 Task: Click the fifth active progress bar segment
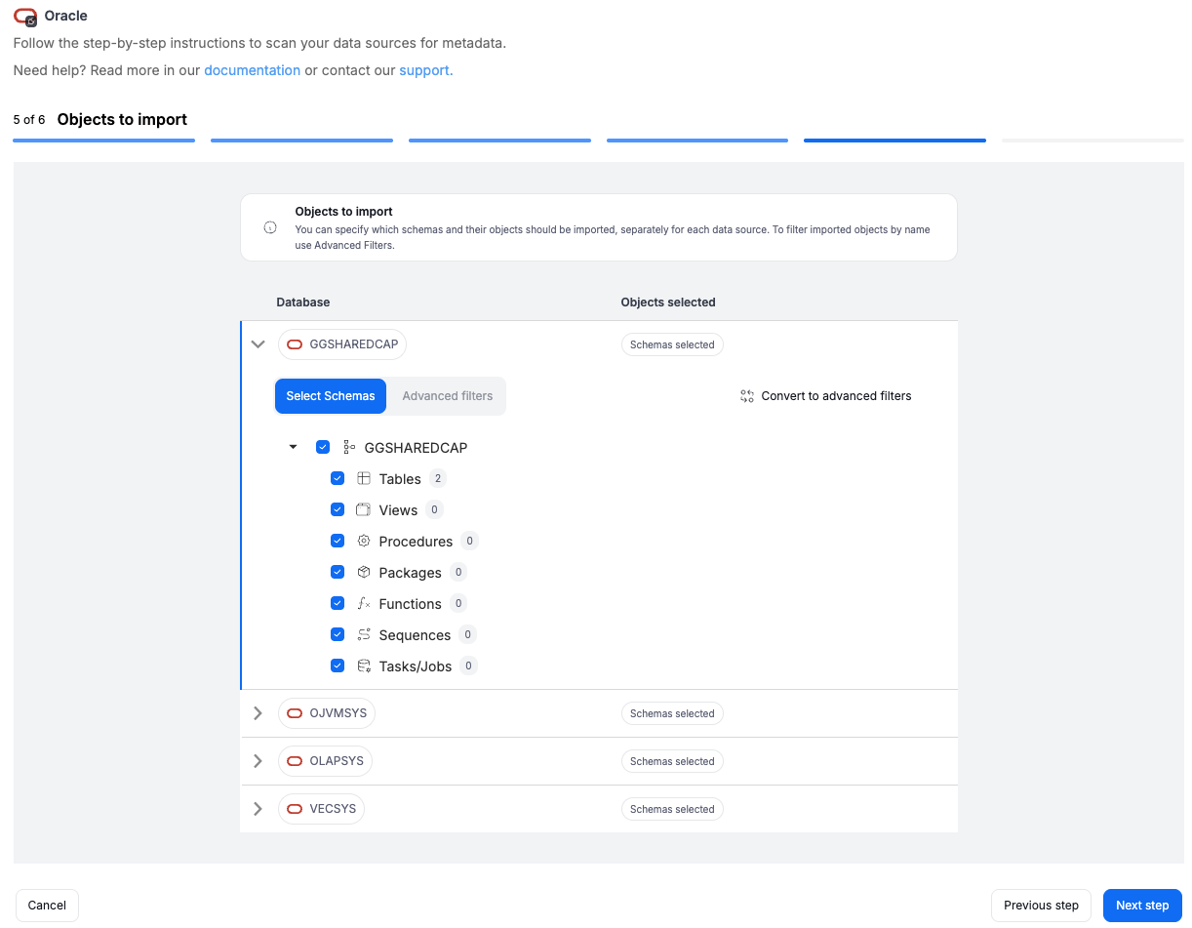pyautogui.click(x=894, y=141)
